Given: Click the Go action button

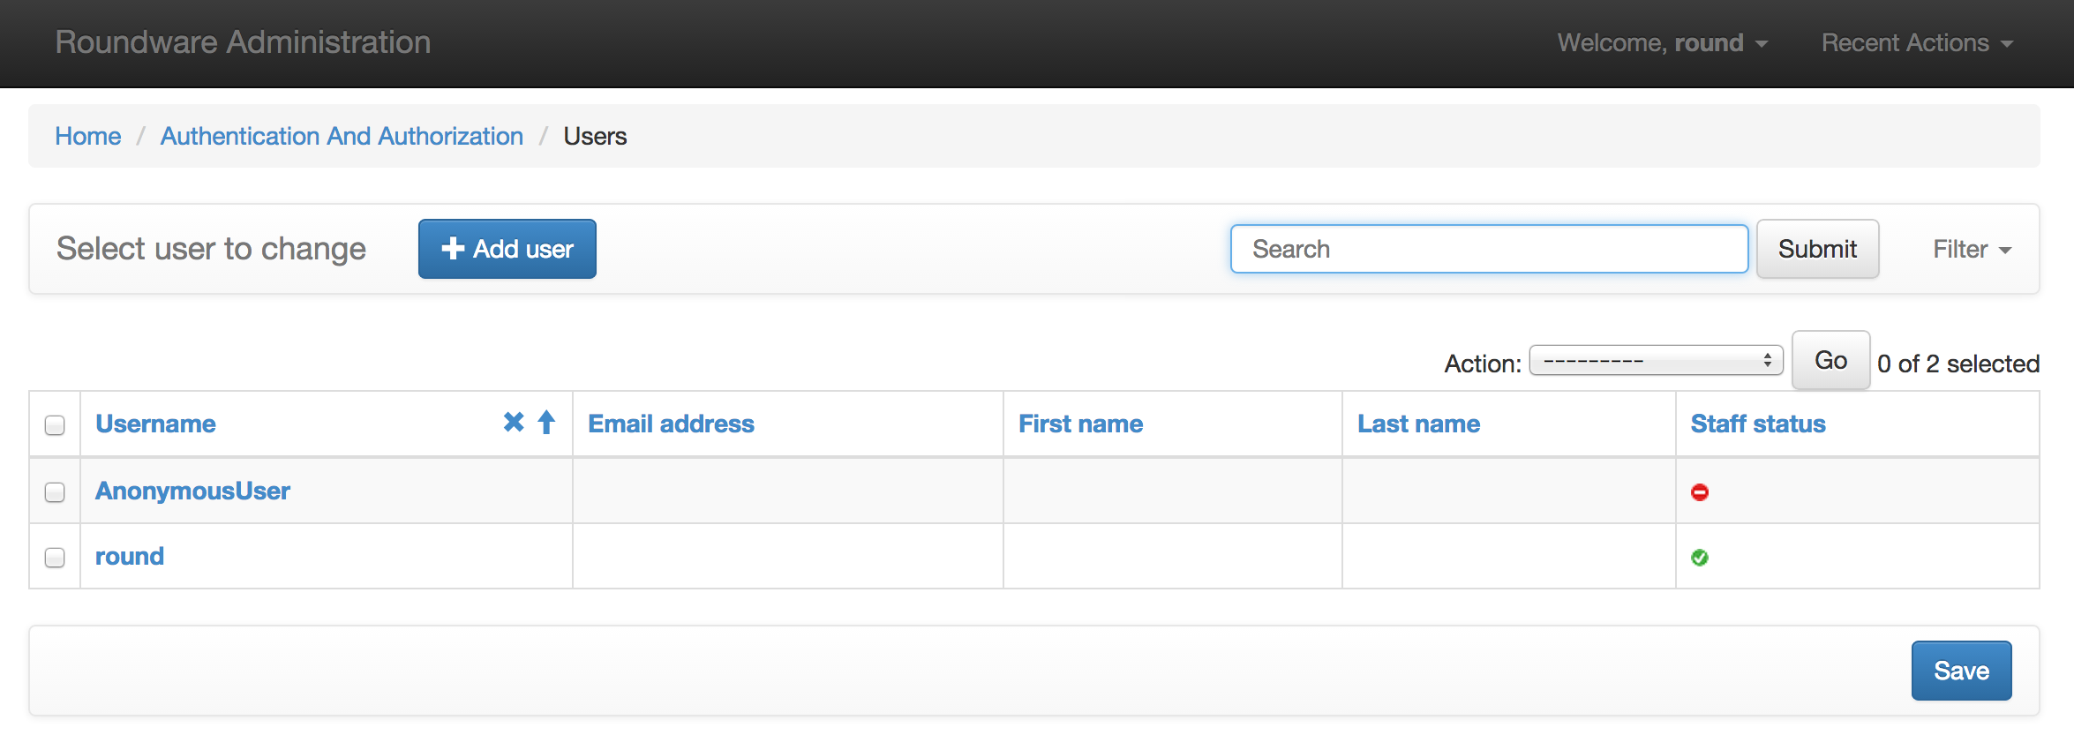Looking at the screenshot, I should tap(1831, 360).
